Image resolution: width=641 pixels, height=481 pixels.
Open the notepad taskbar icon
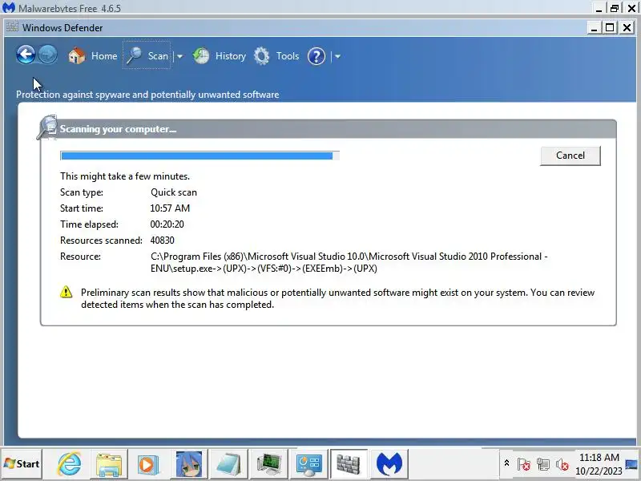point(228,464)
